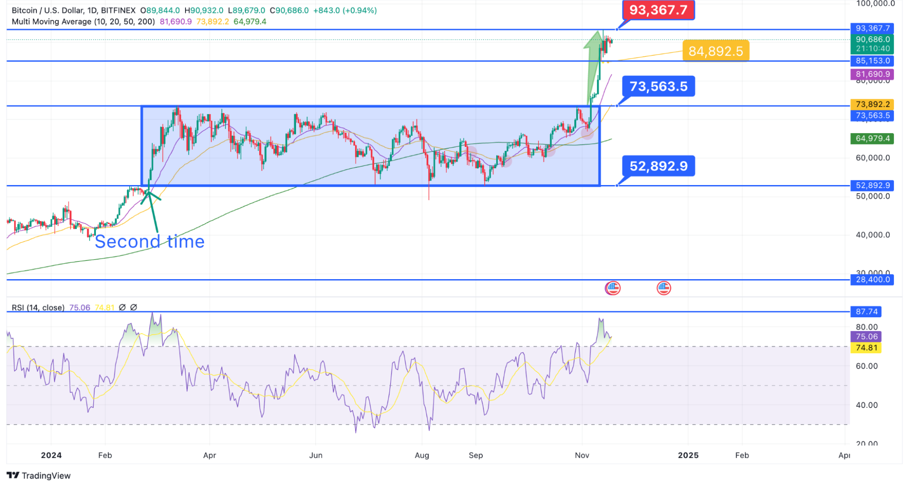909x486 pixels.
Task: Click the purple 81,690.9 MA axis label
Action: [x=872, y=74]
